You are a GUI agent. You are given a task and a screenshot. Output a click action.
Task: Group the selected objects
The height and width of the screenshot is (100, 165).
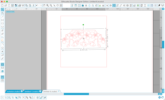pyautogui.click(x=2, y=98)
